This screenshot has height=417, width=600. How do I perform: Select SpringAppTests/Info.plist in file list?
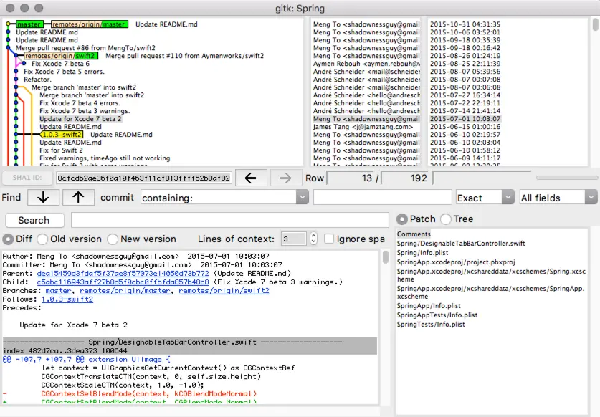pyautogui.click(x=437, y=315)
